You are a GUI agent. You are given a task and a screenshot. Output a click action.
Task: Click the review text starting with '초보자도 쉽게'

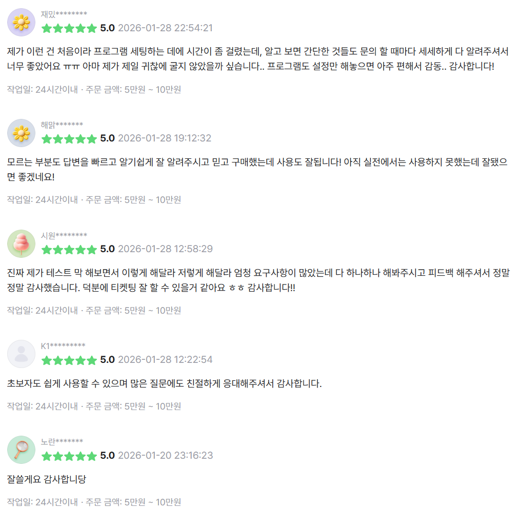[x=165, y=383]
